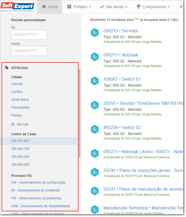The width and height of the screenshot is (186, 217).
Task: Open the Mis tareas dropdown menu
Action: coord(114,7)
